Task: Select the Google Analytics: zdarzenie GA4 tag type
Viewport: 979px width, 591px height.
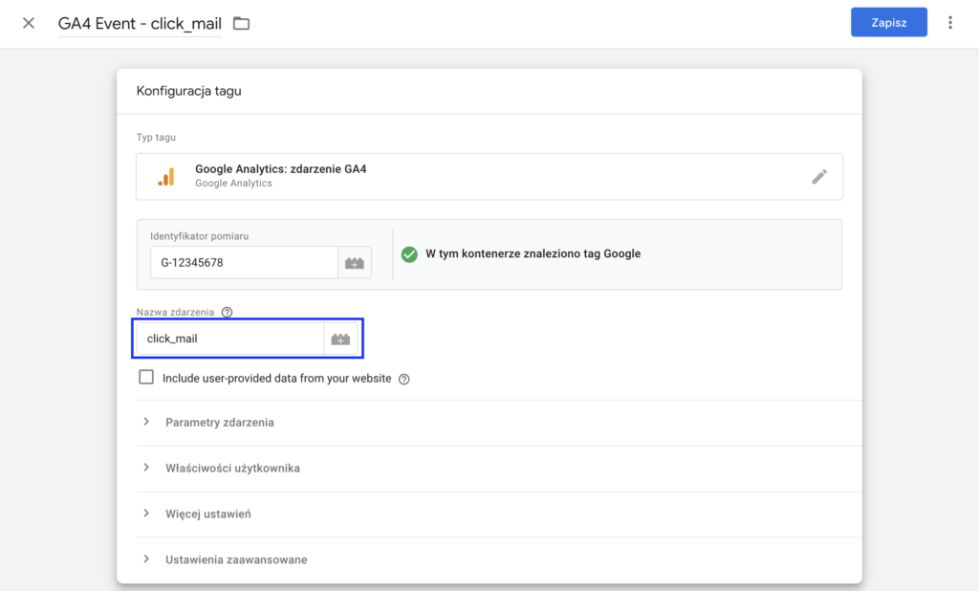Action: click(x=489, y=177)
